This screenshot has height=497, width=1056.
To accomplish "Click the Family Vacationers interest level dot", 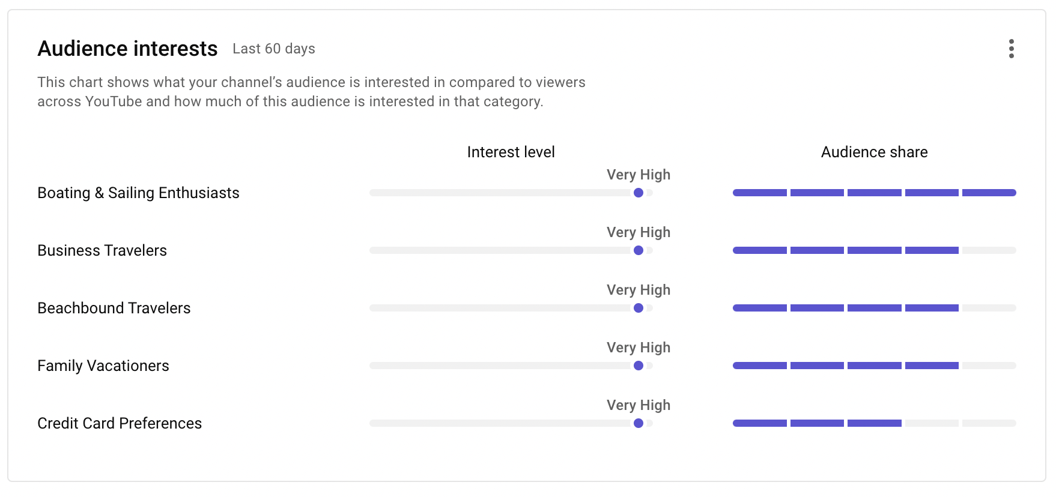I will point(639,366).
